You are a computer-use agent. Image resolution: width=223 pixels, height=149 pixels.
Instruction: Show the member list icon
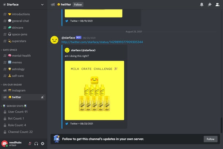click(218, 4)
